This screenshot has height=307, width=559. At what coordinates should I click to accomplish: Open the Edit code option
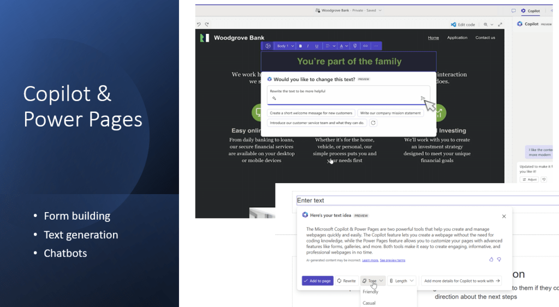[463, 25]
